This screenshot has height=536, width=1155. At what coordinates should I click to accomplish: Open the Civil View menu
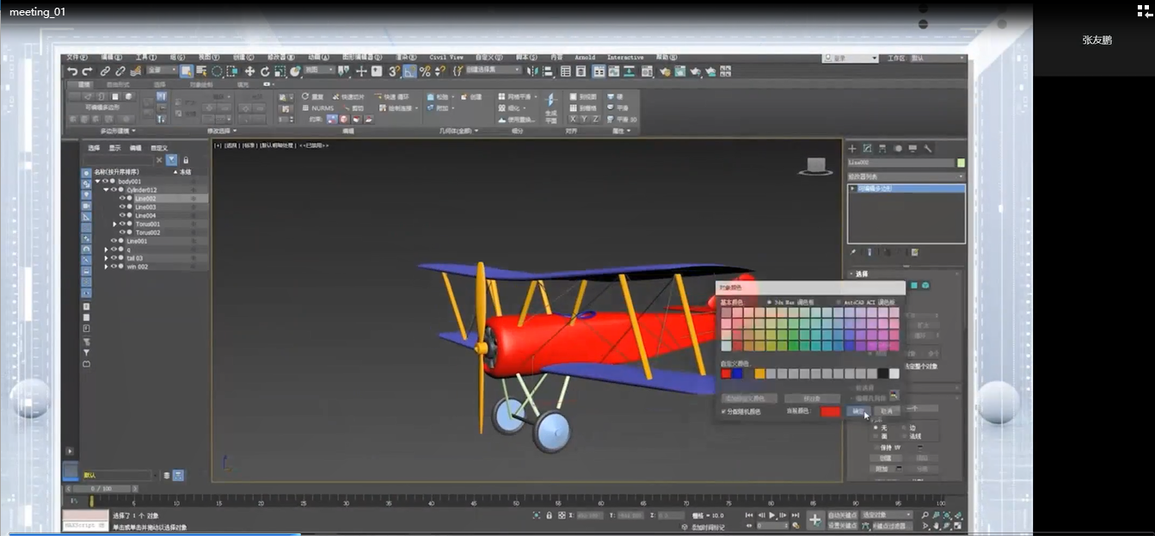click(446, 58)
